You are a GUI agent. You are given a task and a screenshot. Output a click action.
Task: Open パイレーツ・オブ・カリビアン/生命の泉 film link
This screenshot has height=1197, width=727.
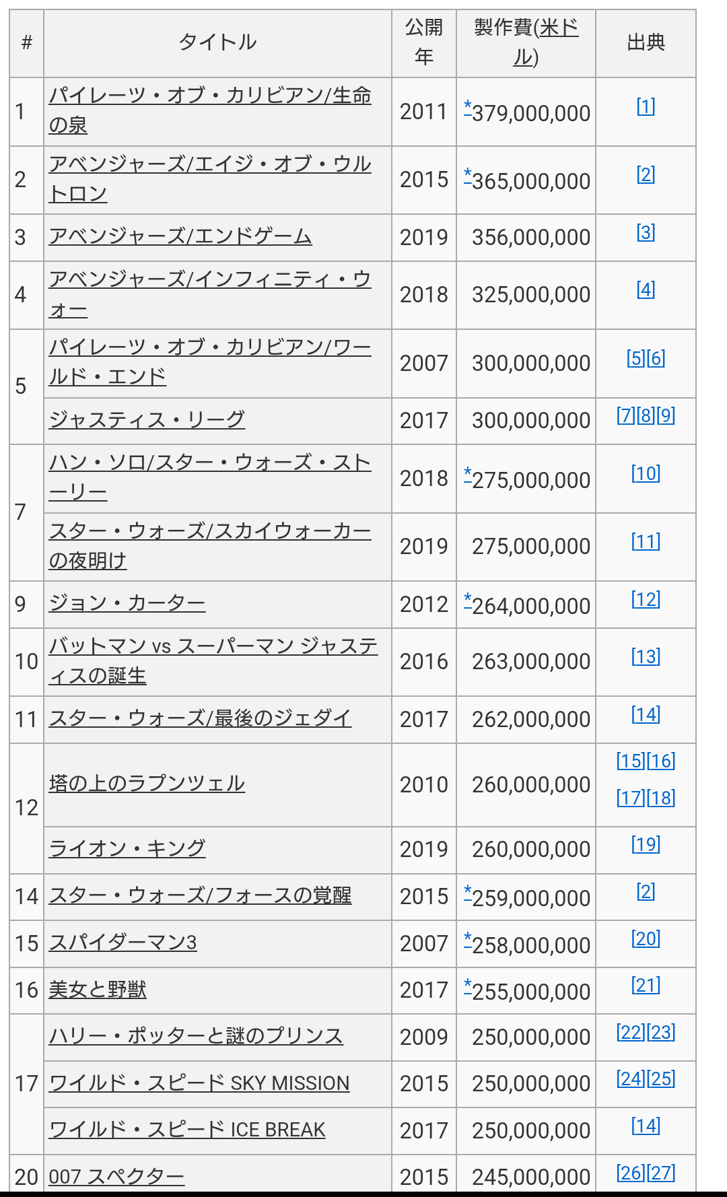point(209,96)
